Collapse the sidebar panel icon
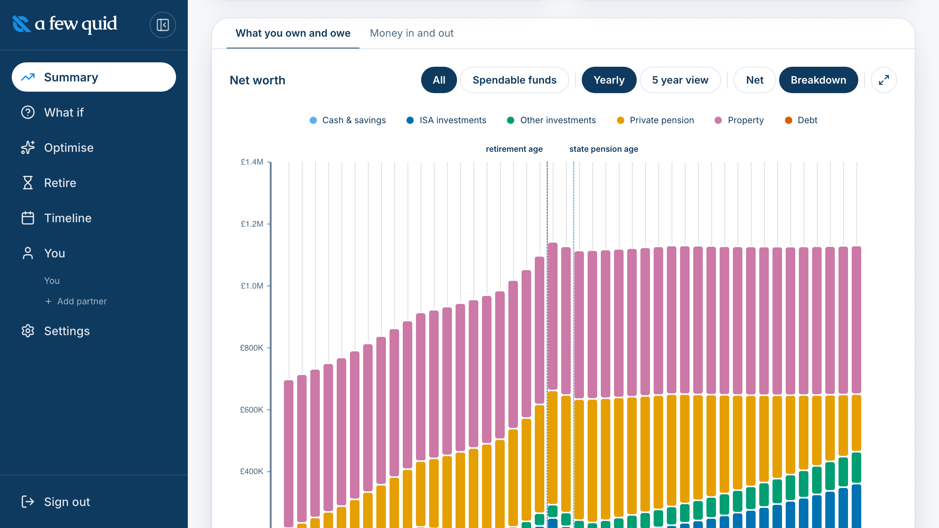 [x=162, y=25]
